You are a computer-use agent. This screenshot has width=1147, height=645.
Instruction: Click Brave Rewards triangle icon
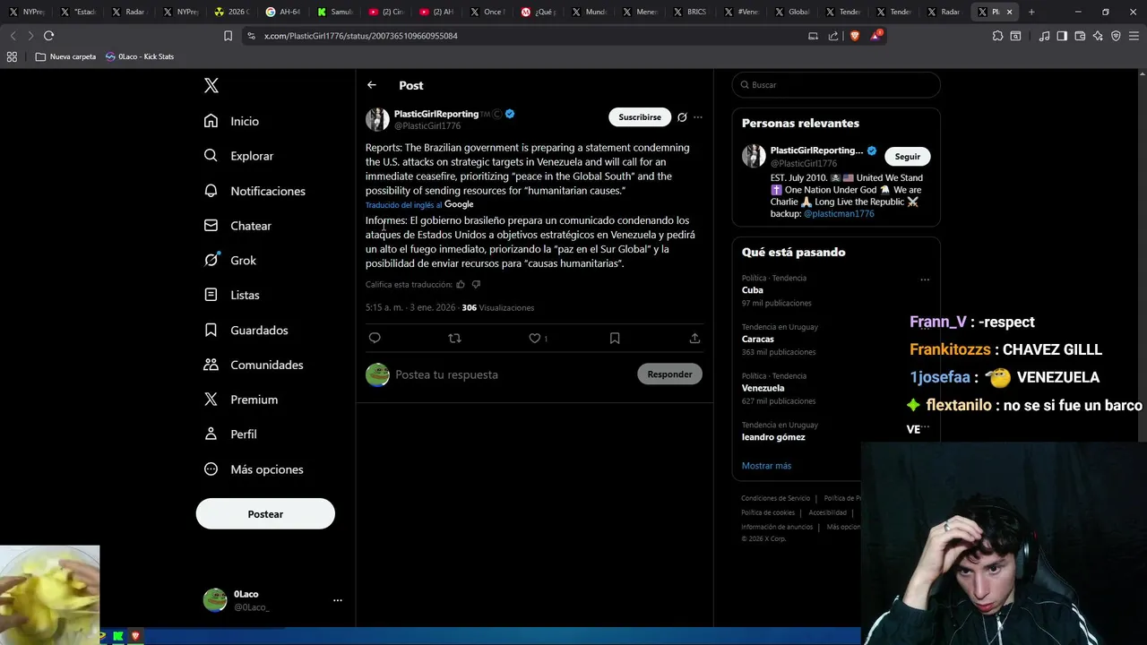point(875,36)
